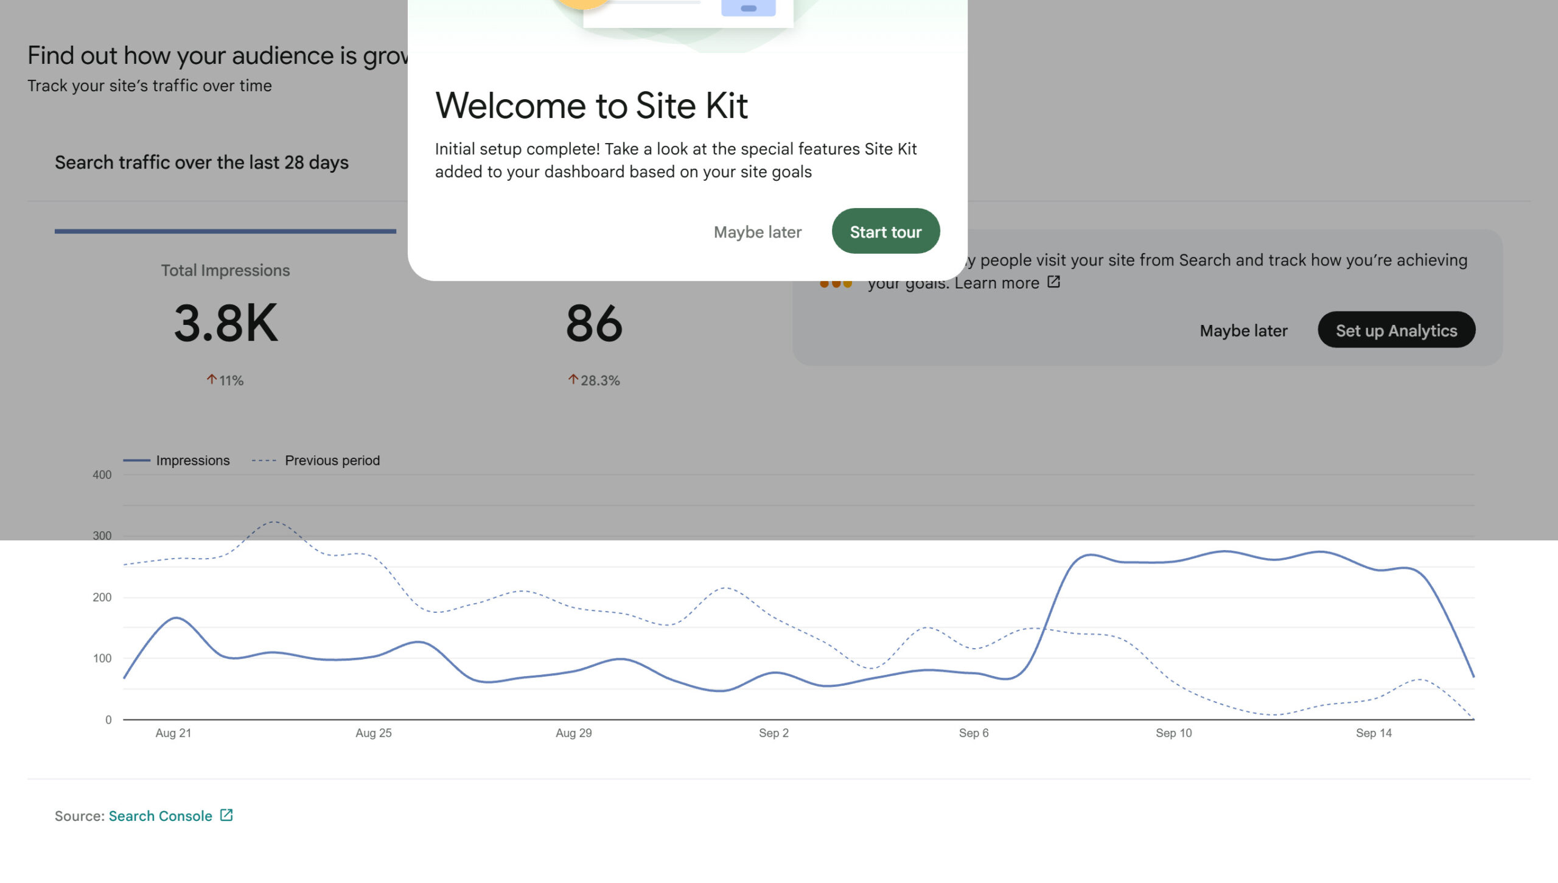Click the 11% increase indicator
Screen dimensions: 1558x883
225,380
